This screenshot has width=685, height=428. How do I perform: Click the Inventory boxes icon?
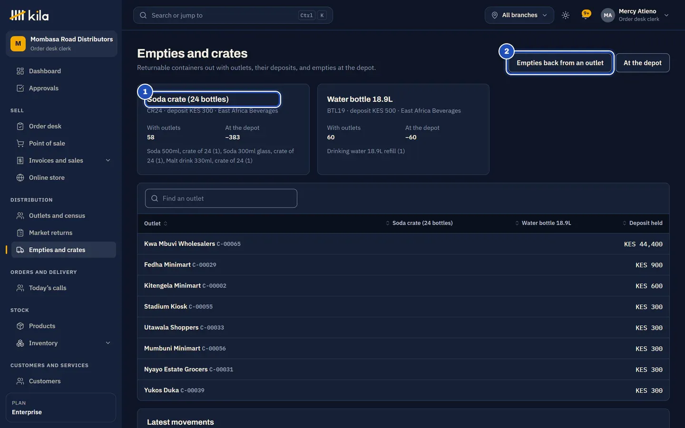tap(20, 343)
